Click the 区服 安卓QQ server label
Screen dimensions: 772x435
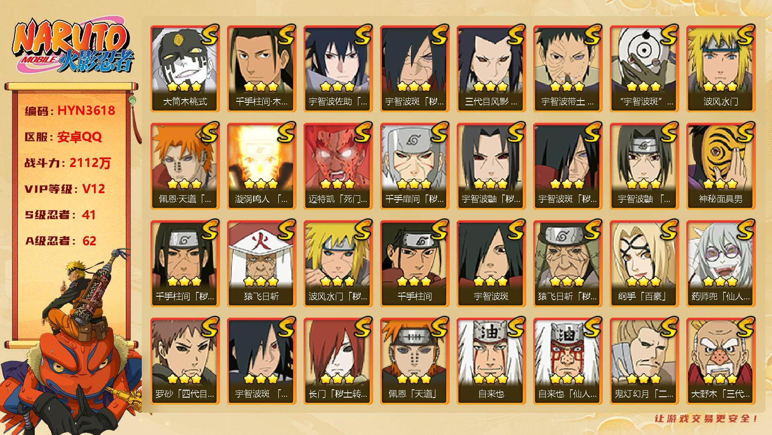[x=63, y=137]
